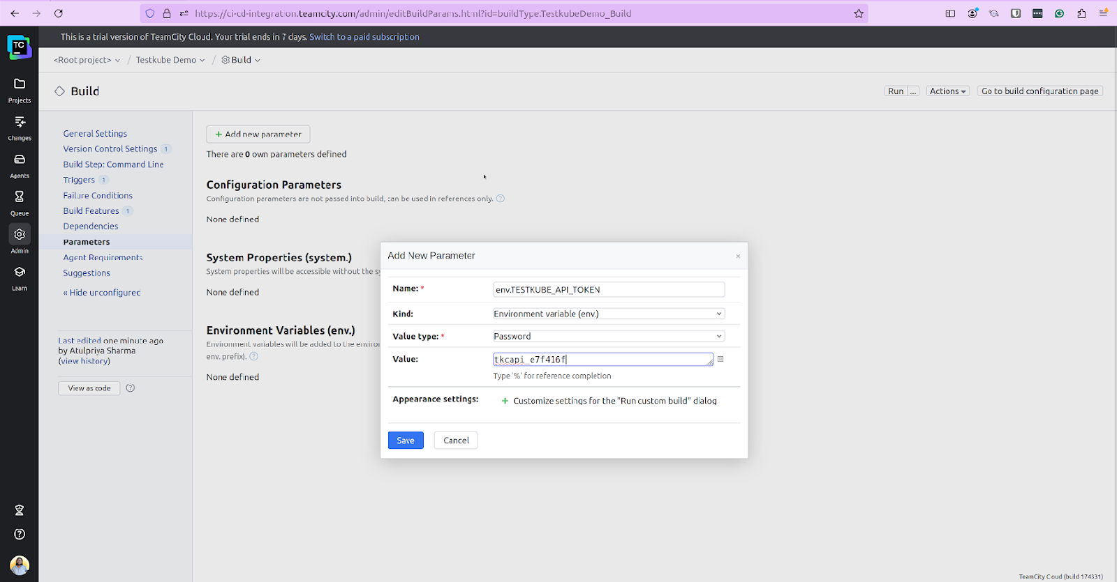Click help icon next to Configuration Parameters description
Image resolution: width=1117 pixels, height=582 pixels.
coord(501,199)
